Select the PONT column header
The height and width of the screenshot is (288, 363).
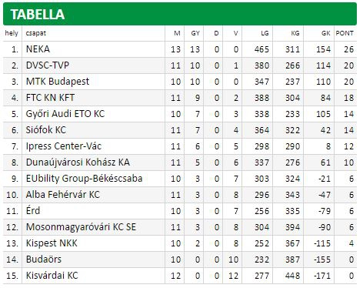point(345,33)
